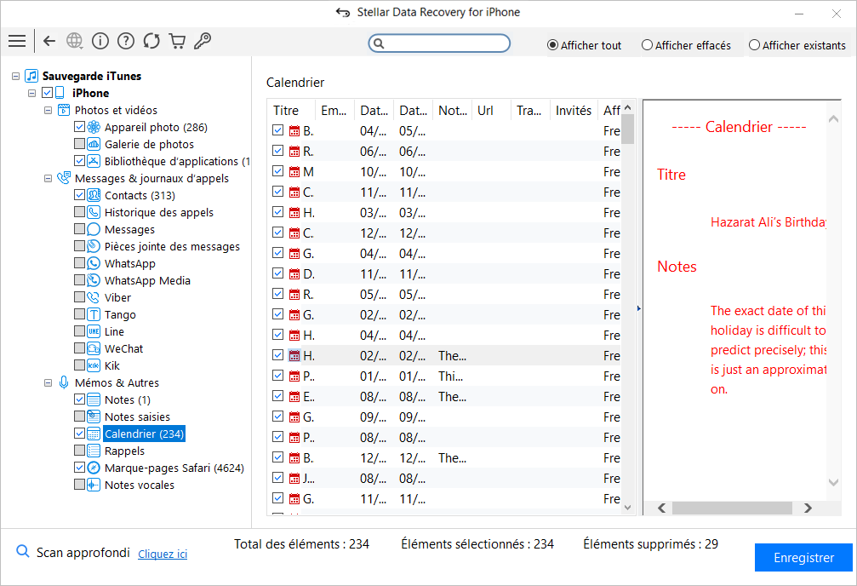The height and width of the screenshot is (586, 857).
Task: Click the refresh/update icon in toolbar
Action: coord(151,41)
